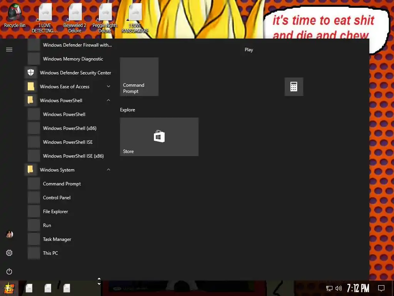Image resolution: width=394 pixels, height=296 pixels.
Task: Open the second pinned taskbar file icon
Action: click(48, 288)
